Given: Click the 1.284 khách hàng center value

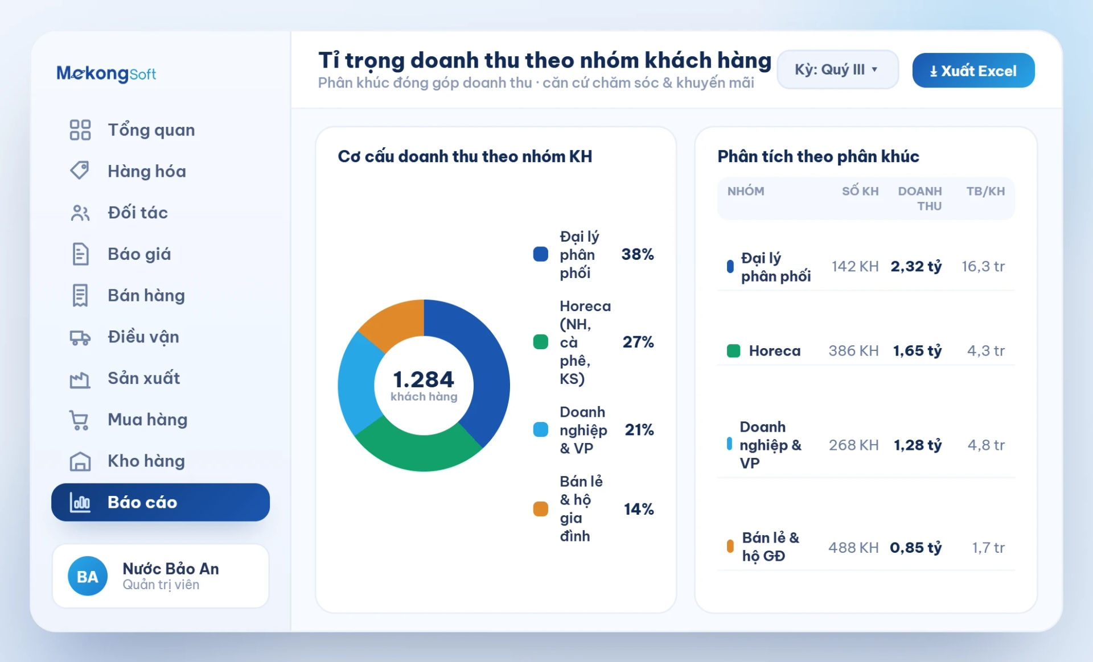Looking at the screenshot, I should pyautogui.click(x=424, y=385).
